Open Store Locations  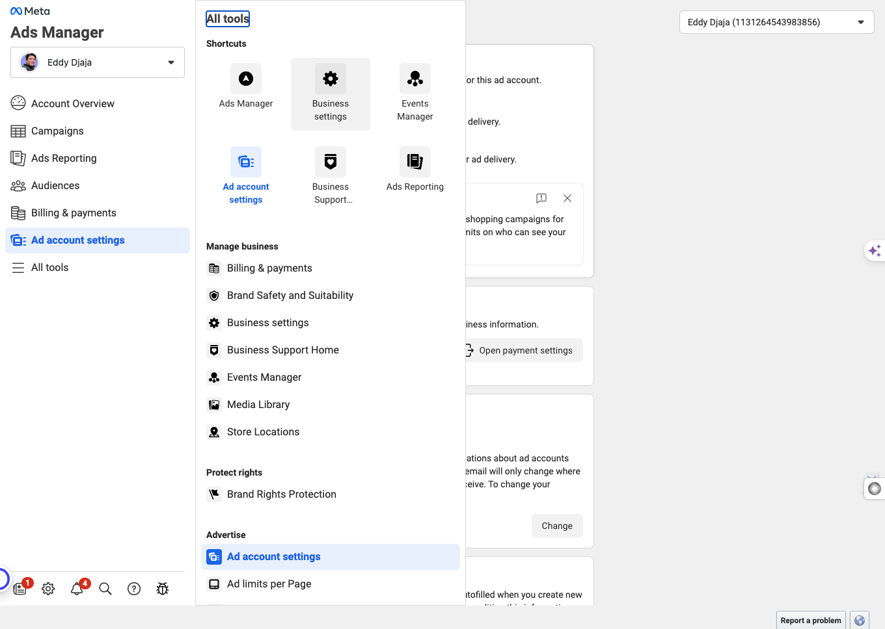331,432
